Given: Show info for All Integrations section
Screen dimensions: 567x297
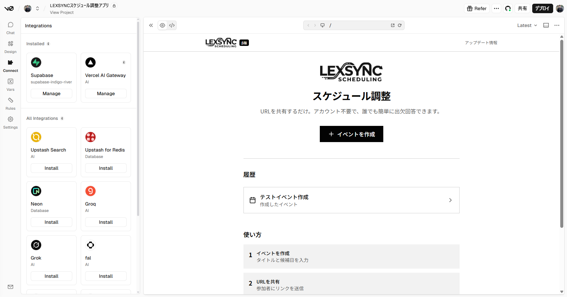Looking at the screenshot, I should [x=62, y=118].
